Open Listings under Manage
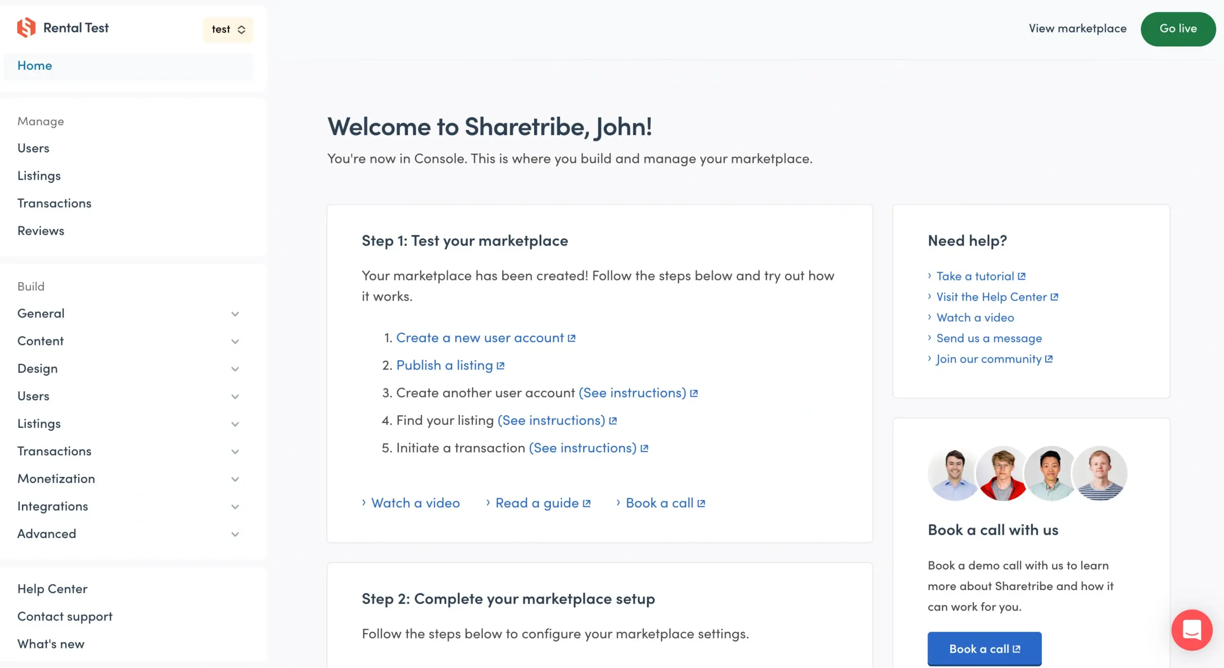Screen dimensions: 1224x668 point(39,176)
